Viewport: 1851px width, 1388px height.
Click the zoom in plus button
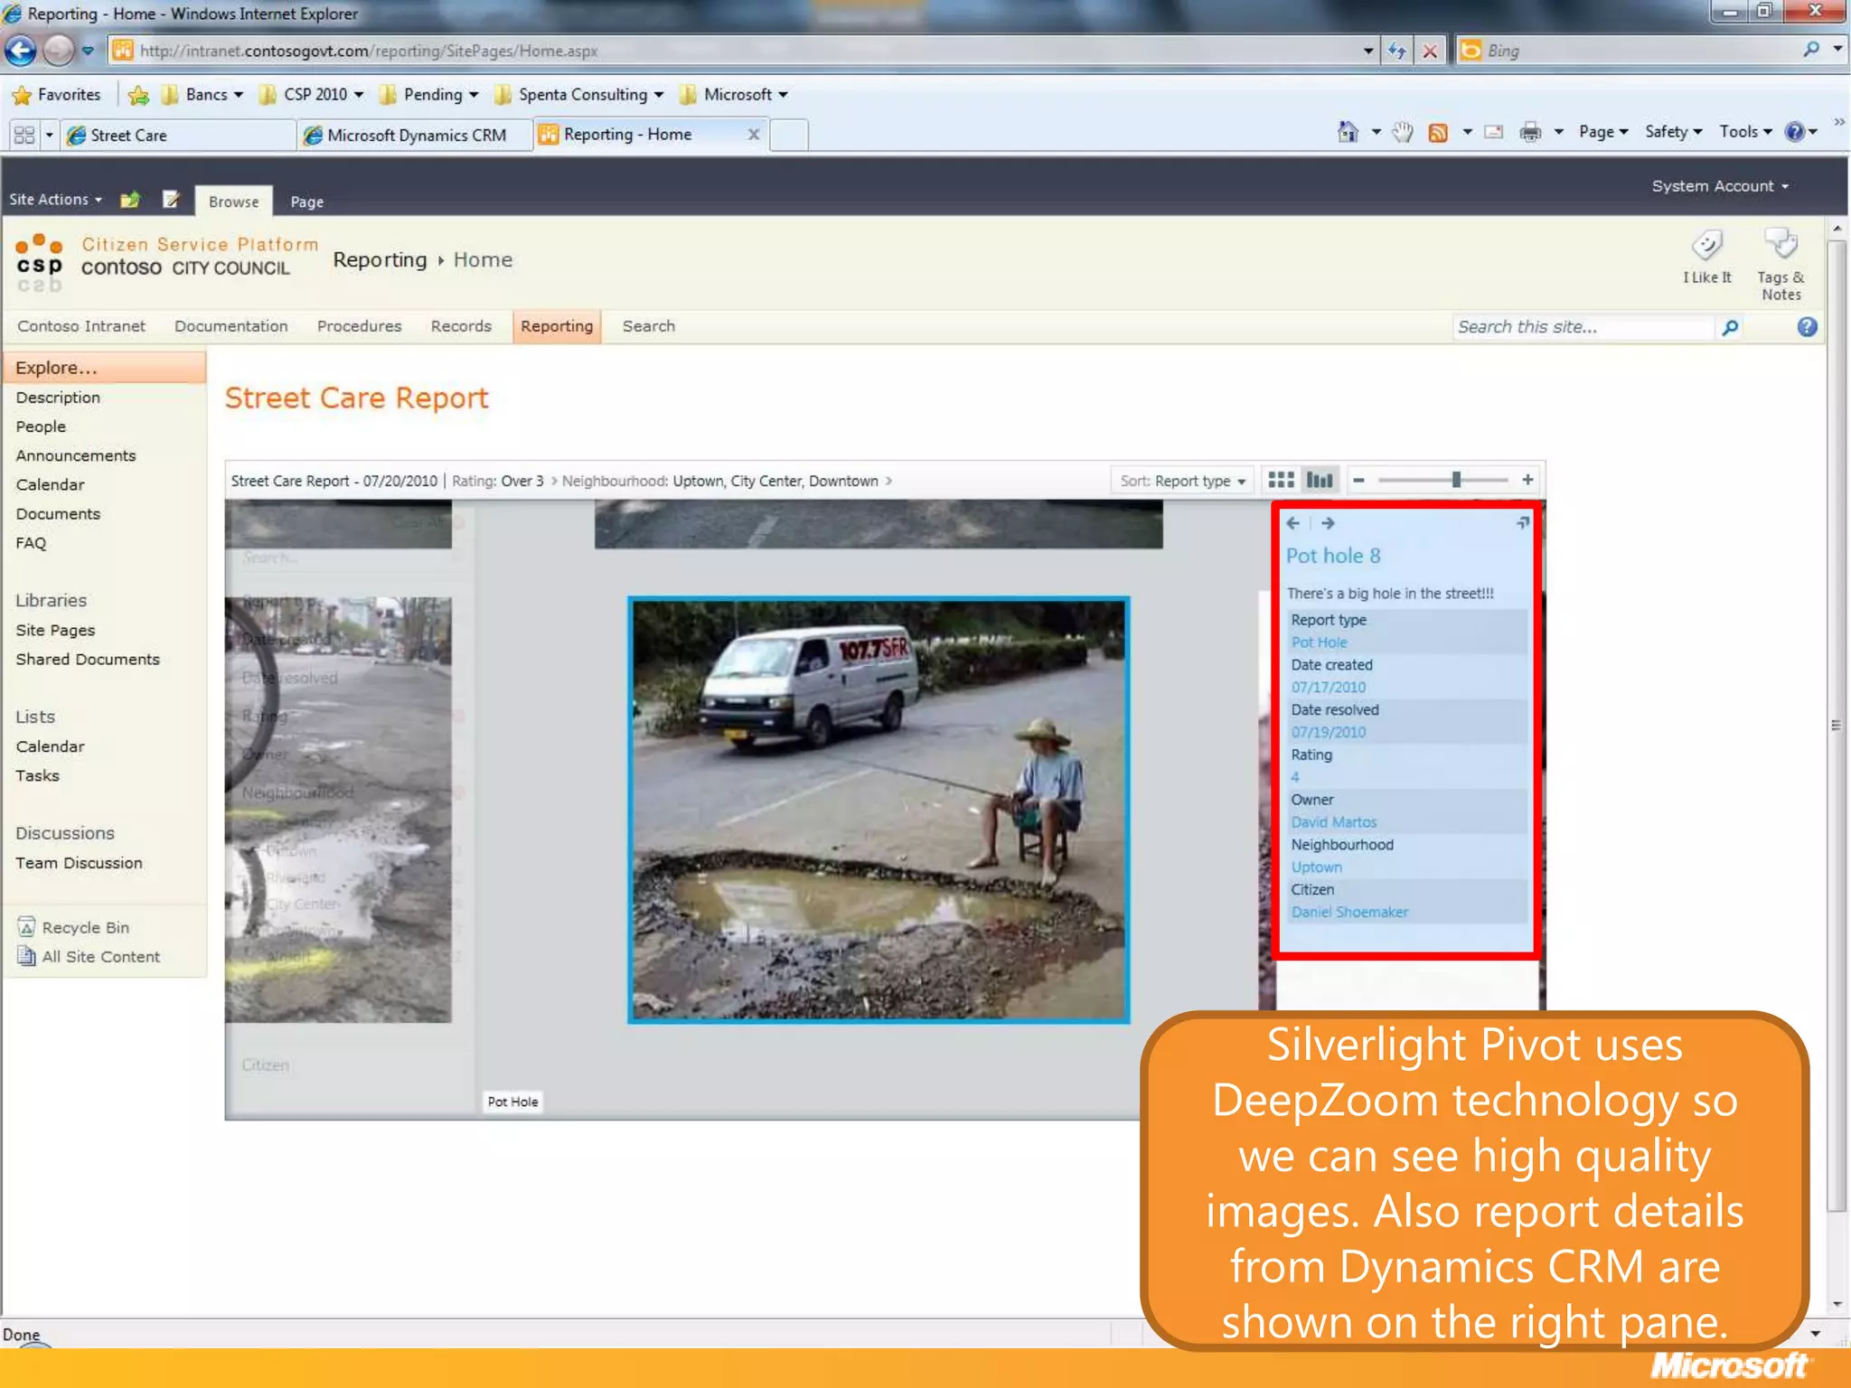point(1527,480)
